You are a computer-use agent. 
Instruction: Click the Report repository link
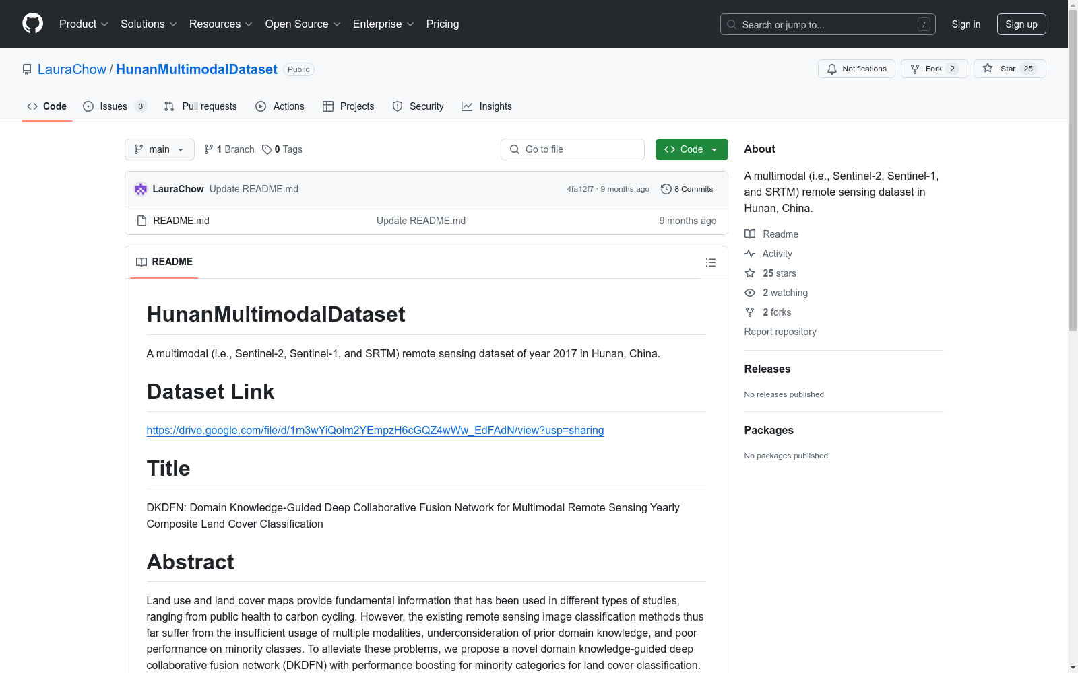[780, 332]
